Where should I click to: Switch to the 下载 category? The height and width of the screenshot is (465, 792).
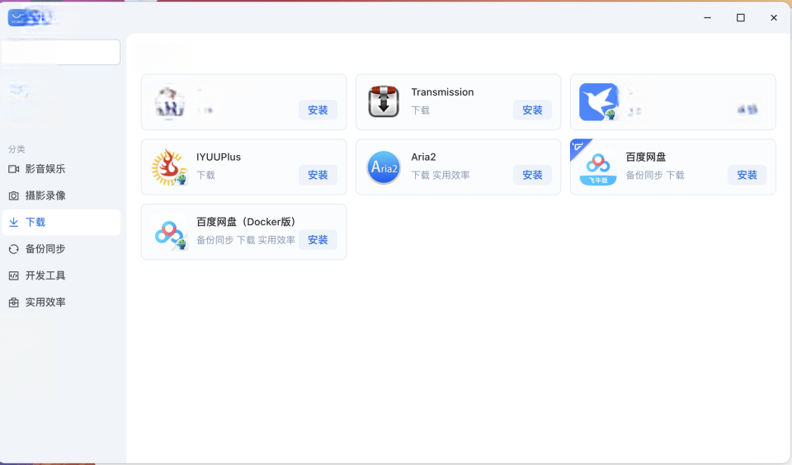[61, 222]
